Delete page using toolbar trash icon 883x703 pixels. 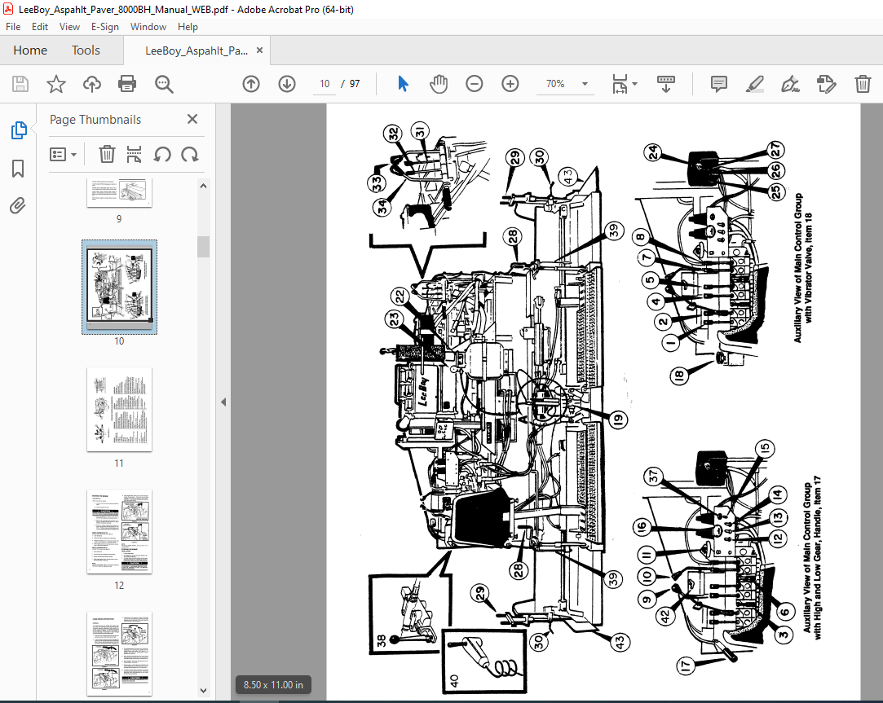point(863,84)
